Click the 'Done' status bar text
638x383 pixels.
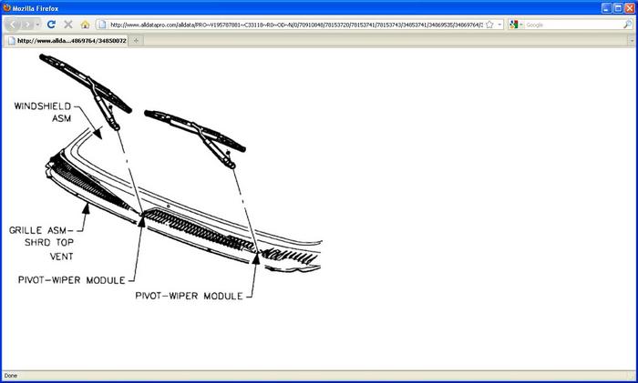[11, 376]
